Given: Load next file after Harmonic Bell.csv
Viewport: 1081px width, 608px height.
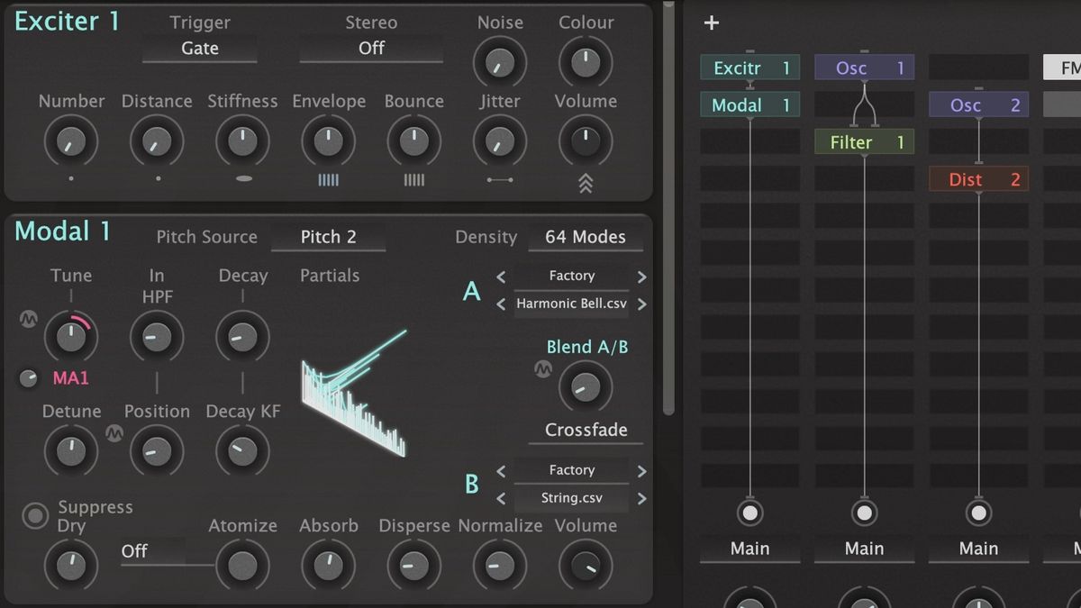Looking at the screenshot, I should 642,304.
